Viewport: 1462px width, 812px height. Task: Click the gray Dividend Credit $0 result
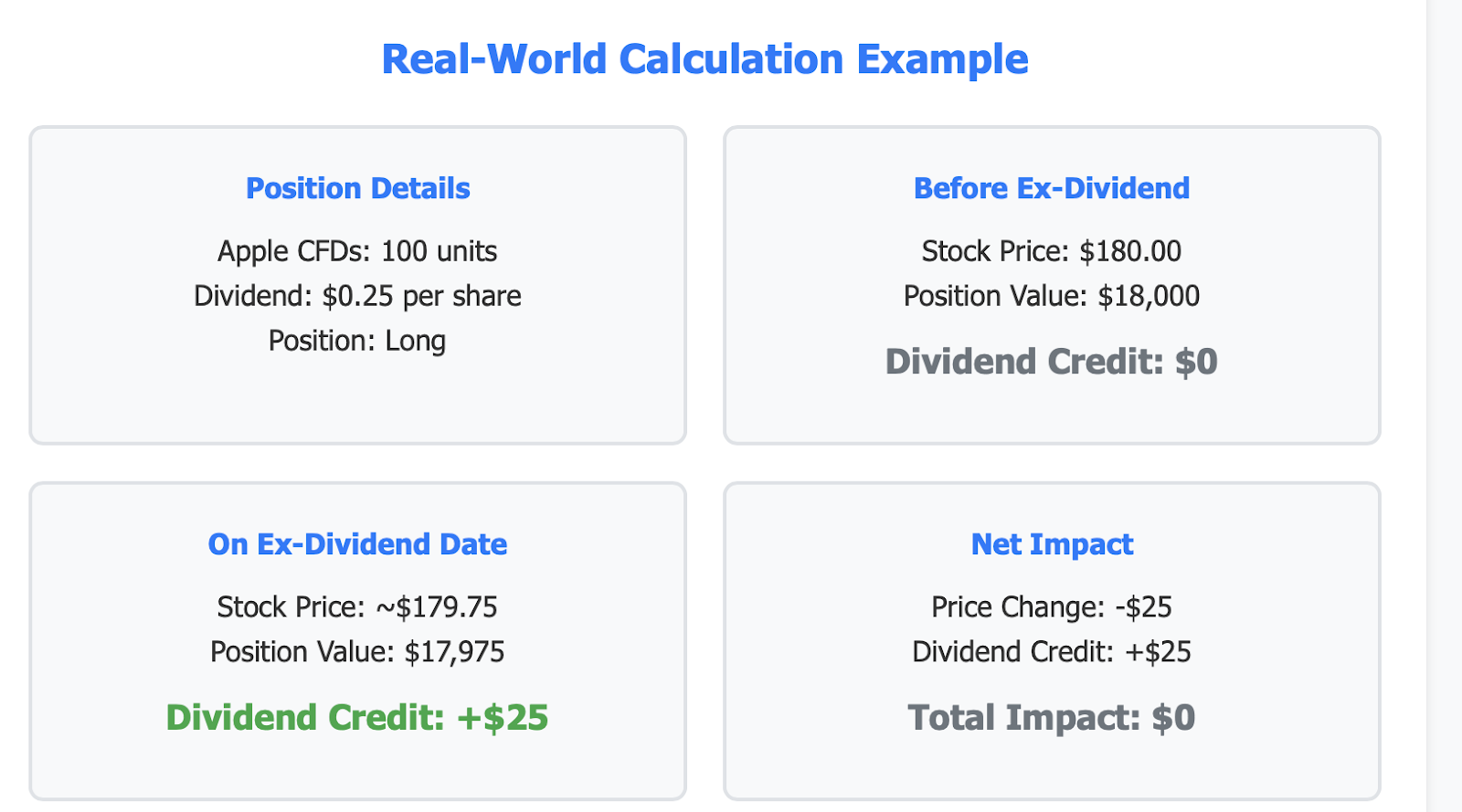click(1052, 362)
